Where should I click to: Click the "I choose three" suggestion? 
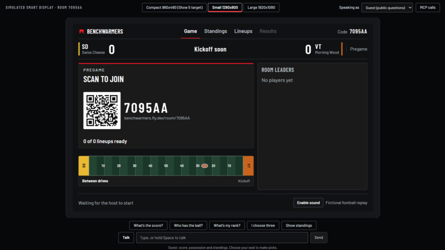tap(263, 226)
